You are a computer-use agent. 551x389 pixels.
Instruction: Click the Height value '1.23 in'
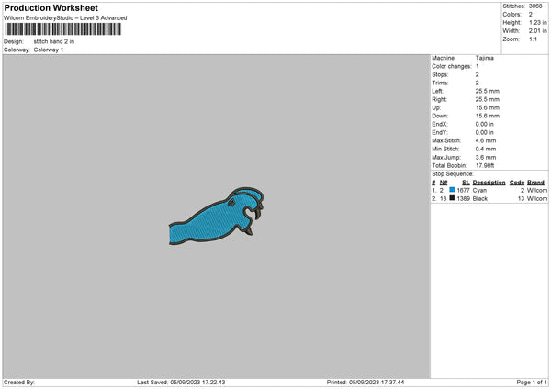coord(538,22)
